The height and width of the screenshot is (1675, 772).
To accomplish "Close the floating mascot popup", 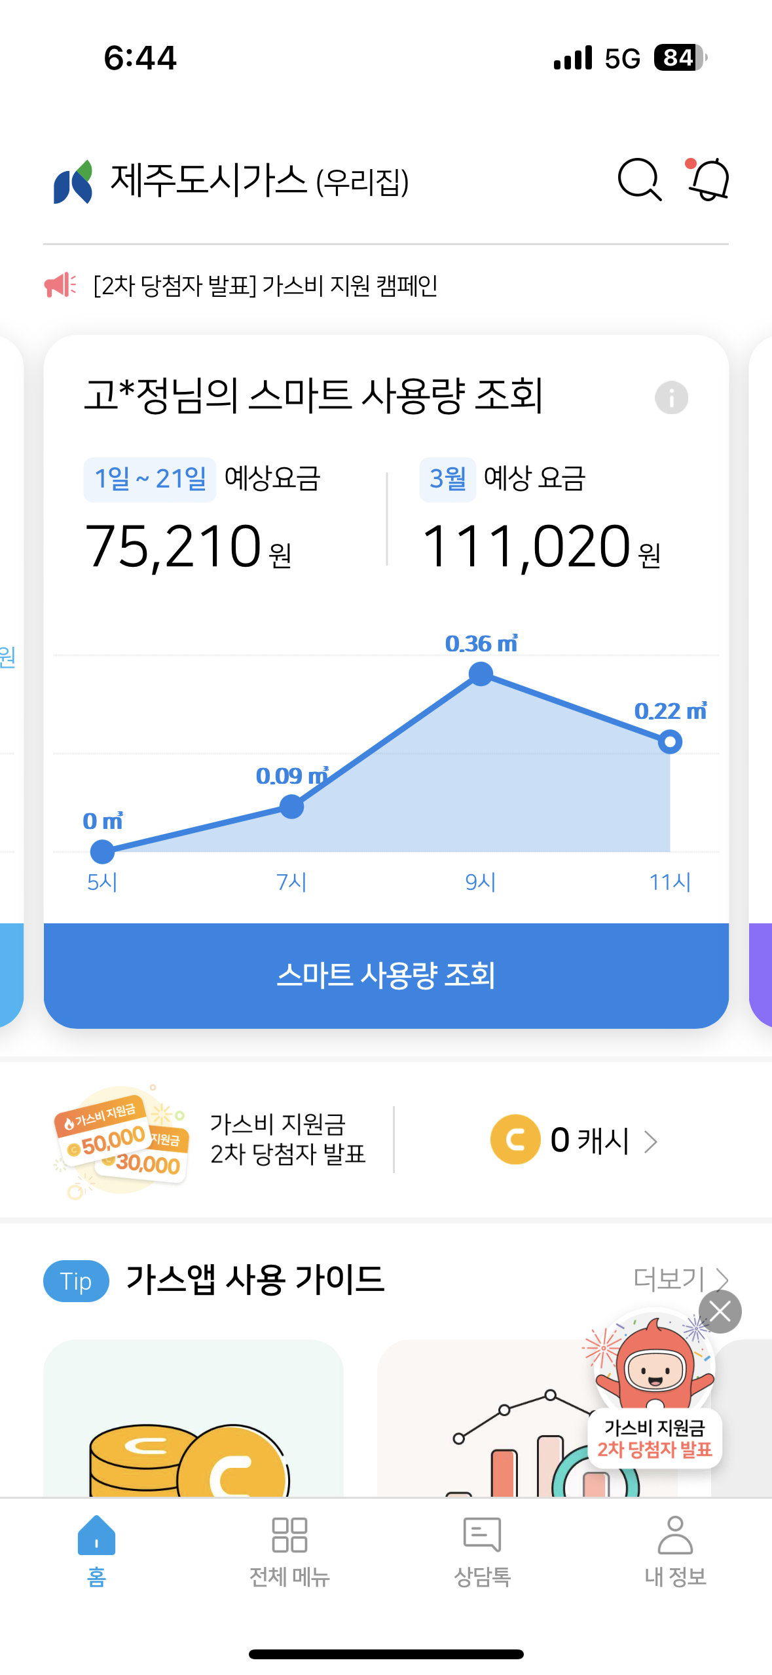I will tap(720, 1312).
